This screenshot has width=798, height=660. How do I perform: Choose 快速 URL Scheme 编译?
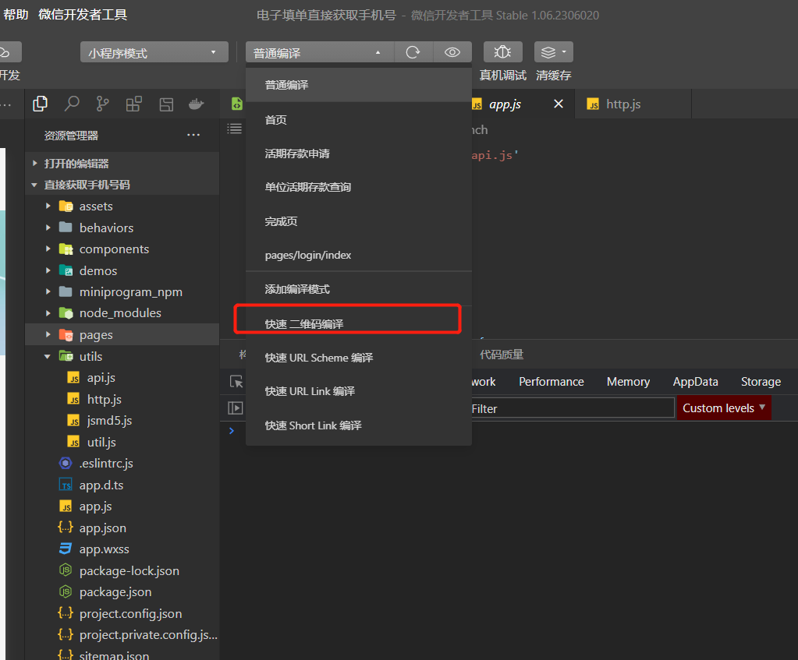[359, 358]
